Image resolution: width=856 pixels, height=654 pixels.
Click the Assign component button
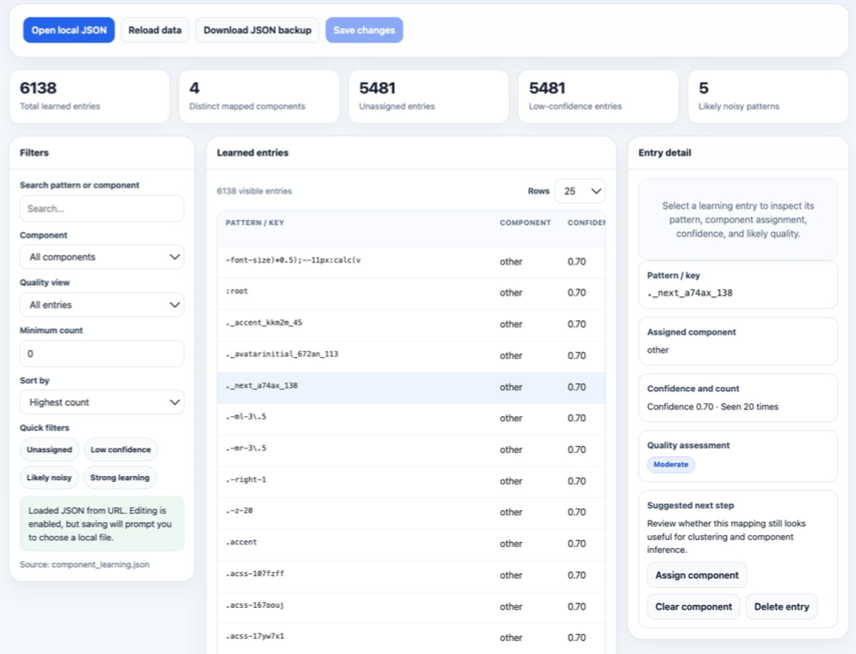pos(697,575)
